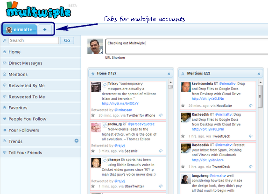The height and width of the screenshot is (194, 268).
Task: Retweet the kevincumbria mention via HootSuite row icon
Action: (251, 105)
